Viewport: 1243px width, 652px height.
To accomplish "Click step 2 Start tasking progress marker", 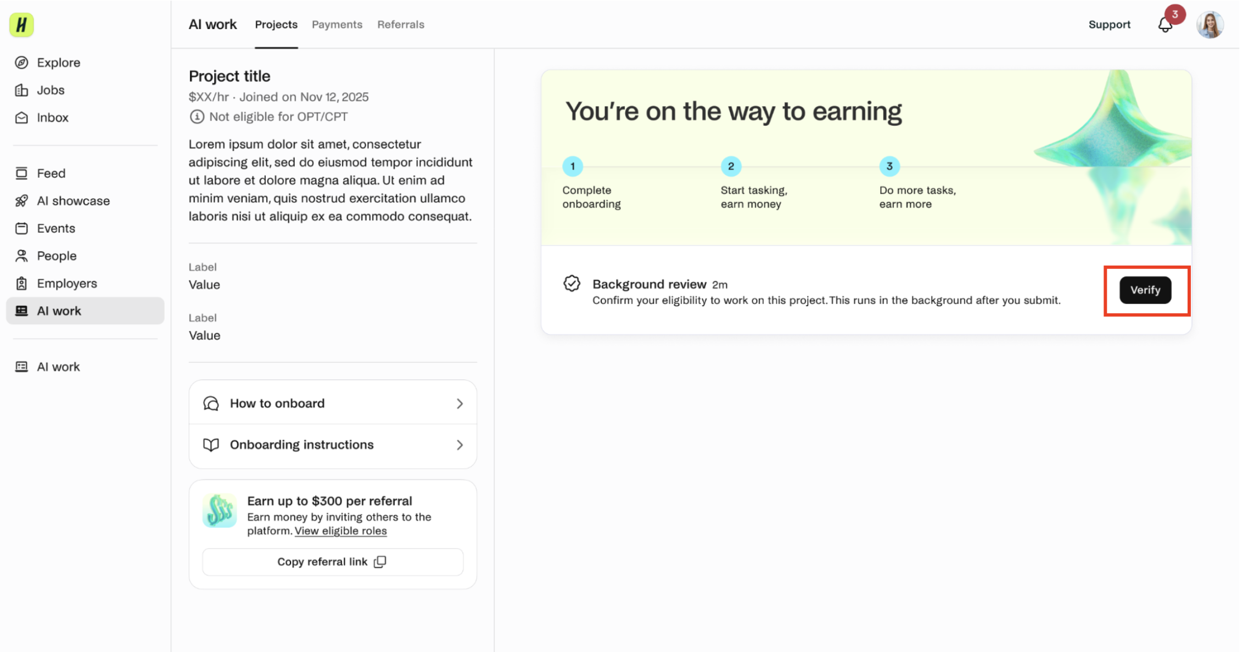I will coord(731,166).
